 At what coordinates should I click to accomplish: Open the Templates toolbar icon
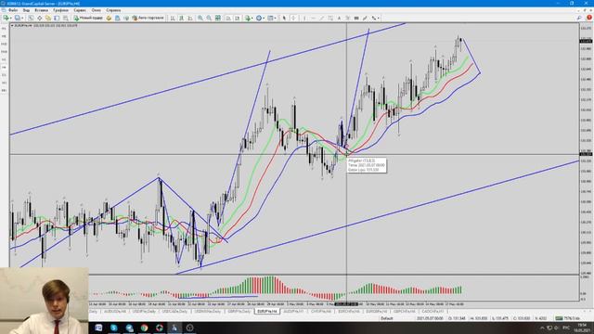click(x=270, y=18)
